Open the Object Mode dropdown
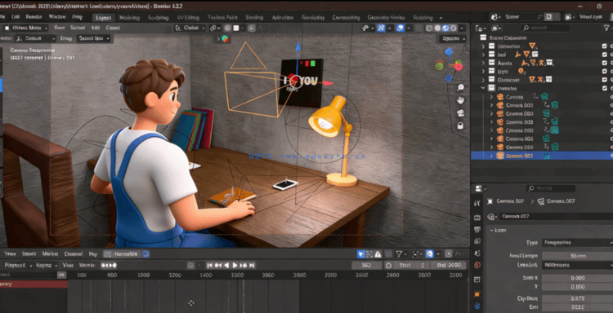Viewport: 613px width, 313px height. pyautogui.click(x=25, y=28)
